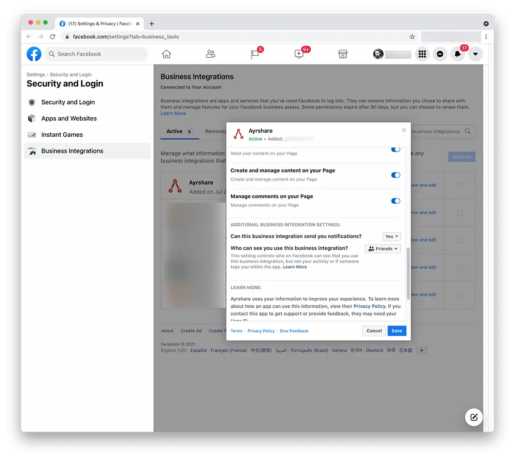This screenshot has width=515, height=459.
Task: Open the Marketplace icon
Action: [343, 54]
